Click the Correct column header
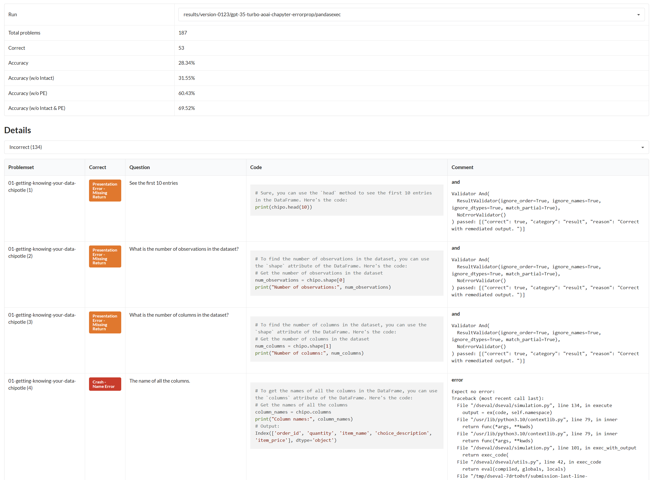Image resolution: width=653 pixels, height=480 pixels. point(97,167)
